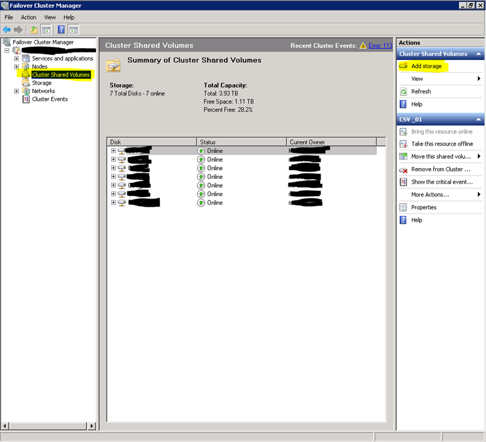Click Show the critical events icon

coord(403,182)
